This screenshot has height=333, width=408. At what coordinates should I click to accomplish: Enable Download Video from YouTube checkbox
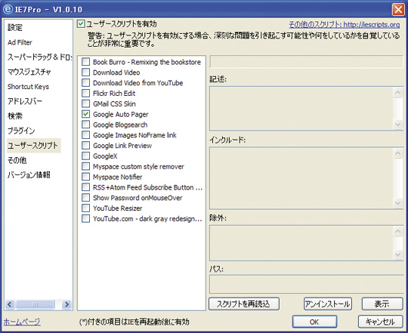coord(85,82)
